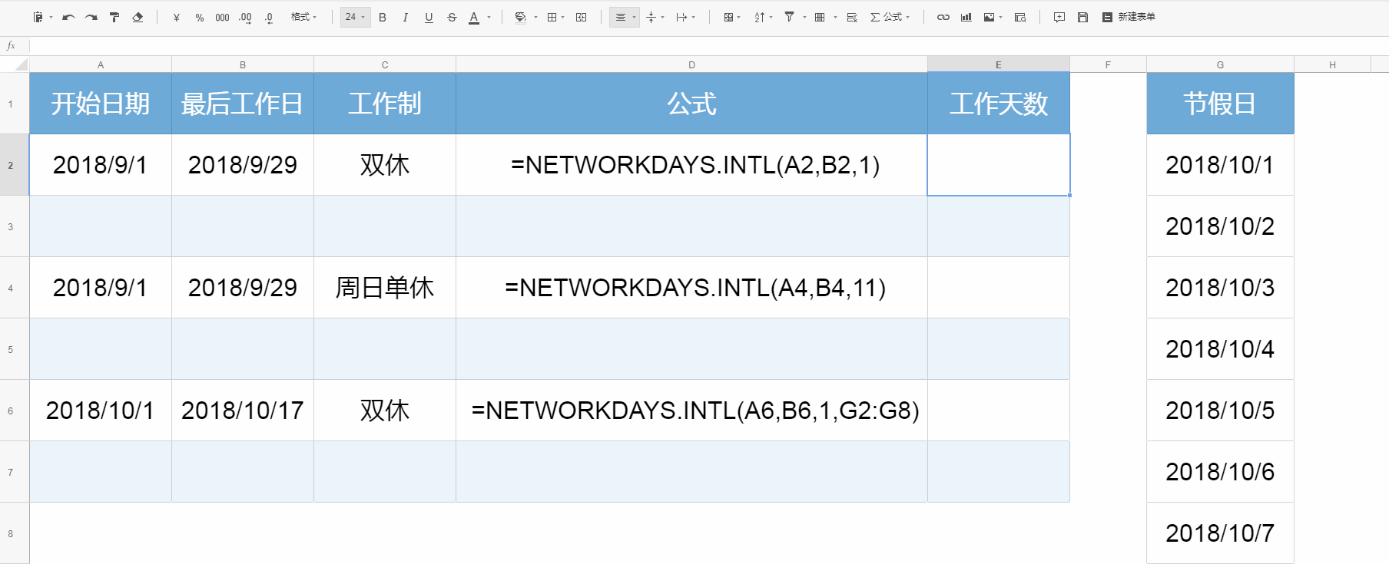Select row 4 header

pos(11,288)
